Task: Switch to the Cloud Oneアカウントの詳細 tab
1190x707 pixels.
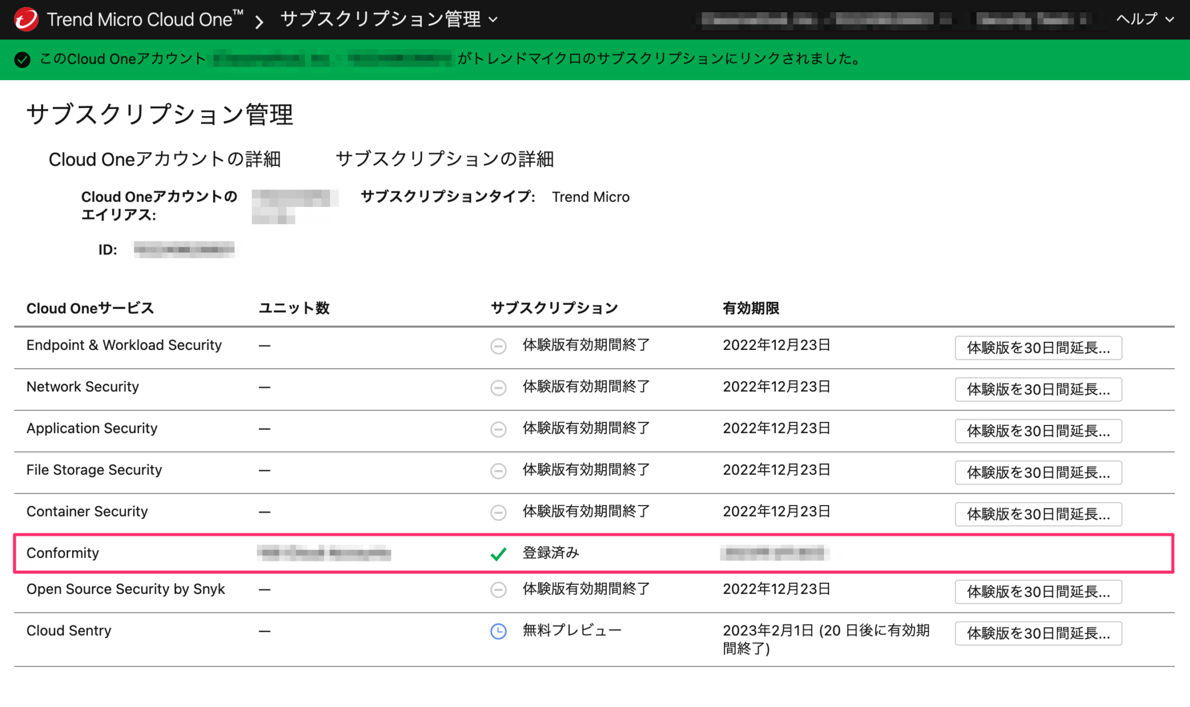Action: pos(165,159)
